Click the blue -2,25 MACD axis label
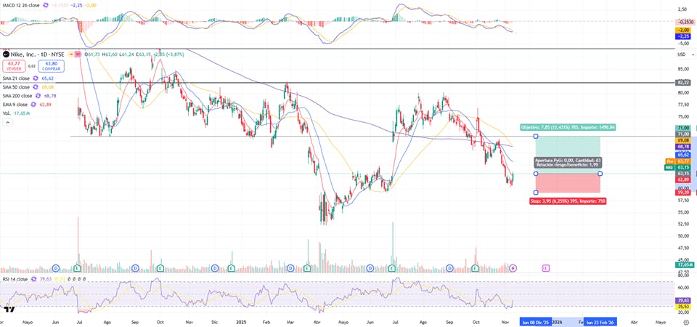The image size is (697, 327). (x=682, y=36)
